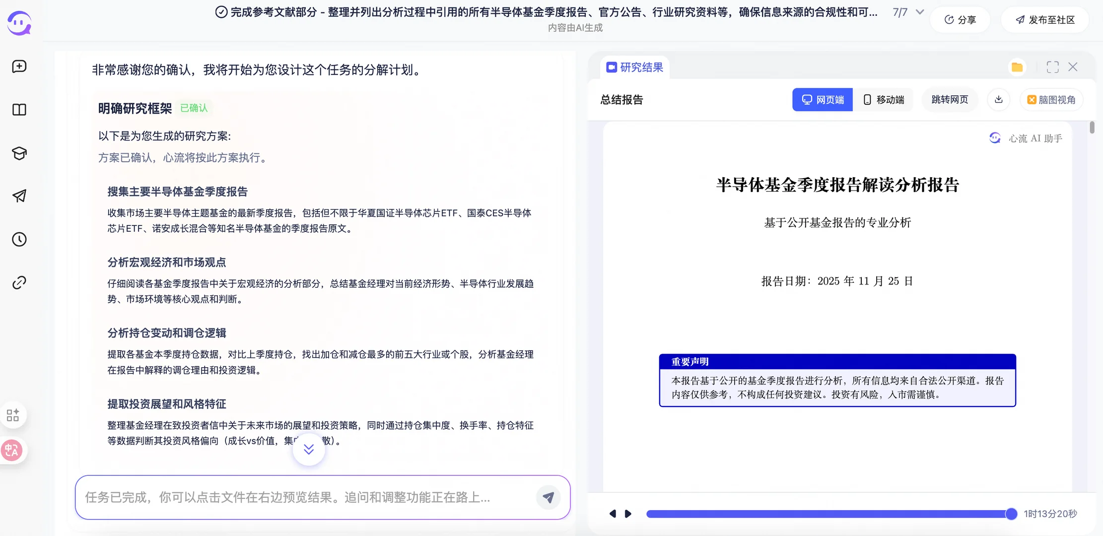Screen dimensions: 1103x536
Task: Click the green 已确认 badge
Action: click(194, 108)
